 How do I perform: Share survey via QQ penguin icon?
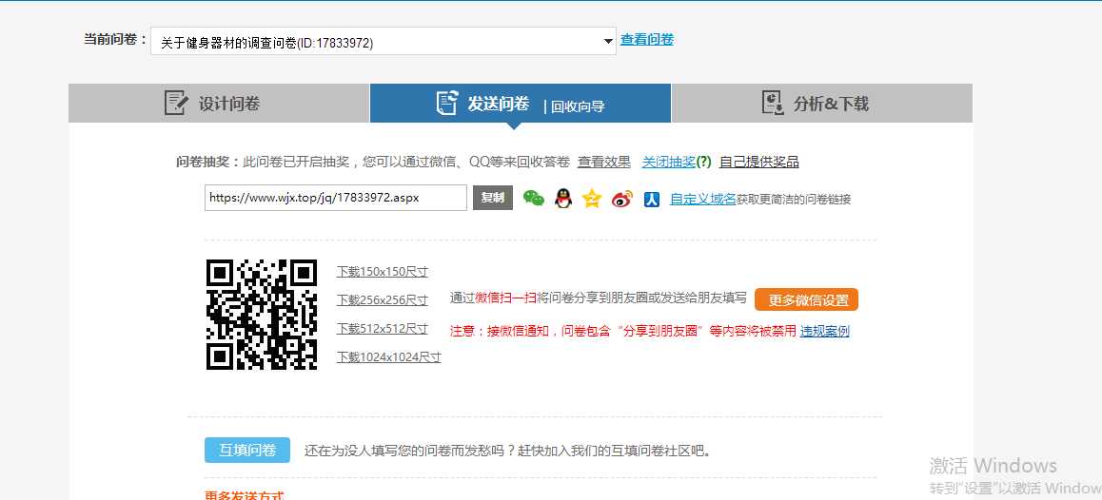click(563, 199)
